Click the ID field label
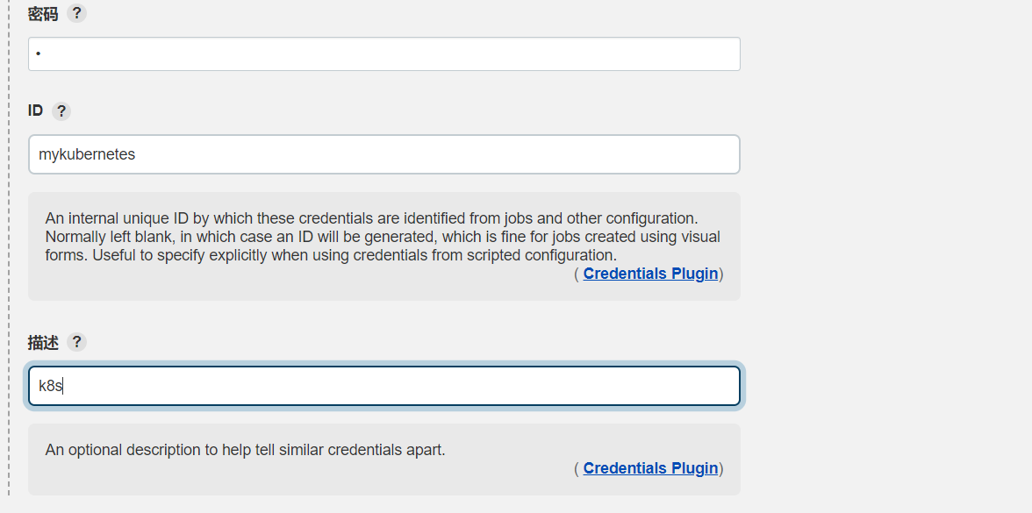1032x513 pixels. point(36,111)
